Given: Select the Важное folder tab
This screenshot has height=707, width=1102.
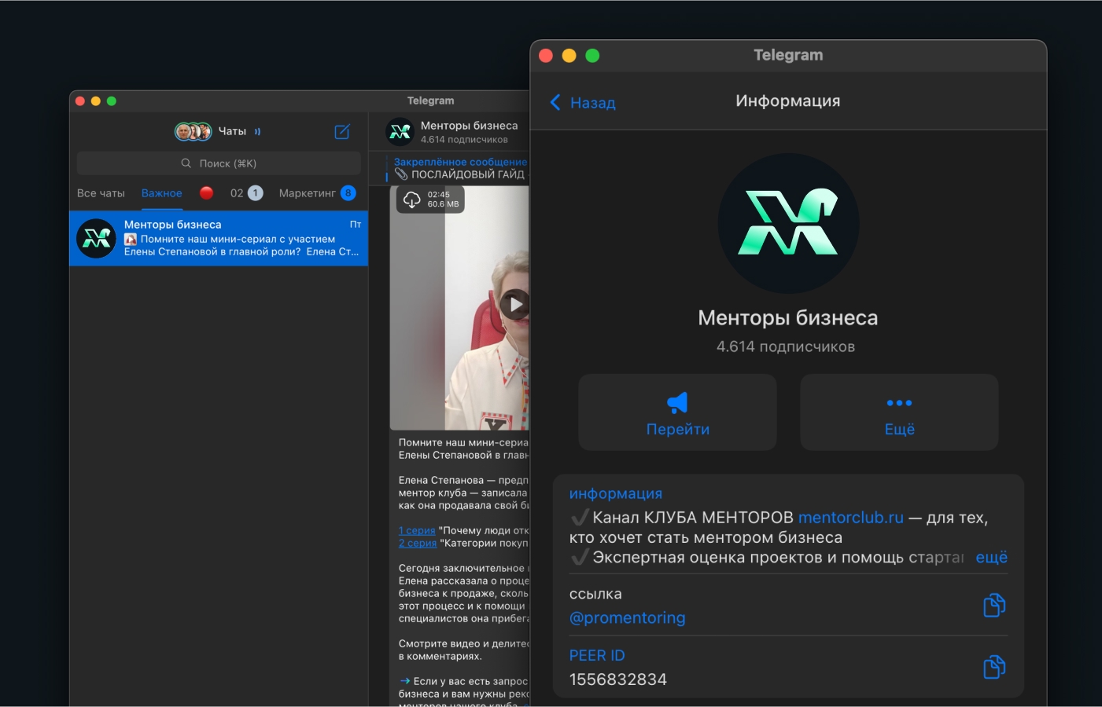Looking at the screenshot, I should point(162,193).
